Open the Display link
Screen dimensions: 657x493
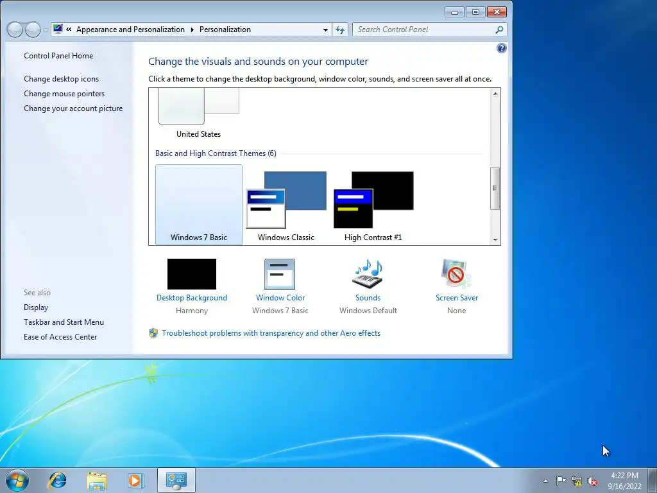click(x=36, y=307)
